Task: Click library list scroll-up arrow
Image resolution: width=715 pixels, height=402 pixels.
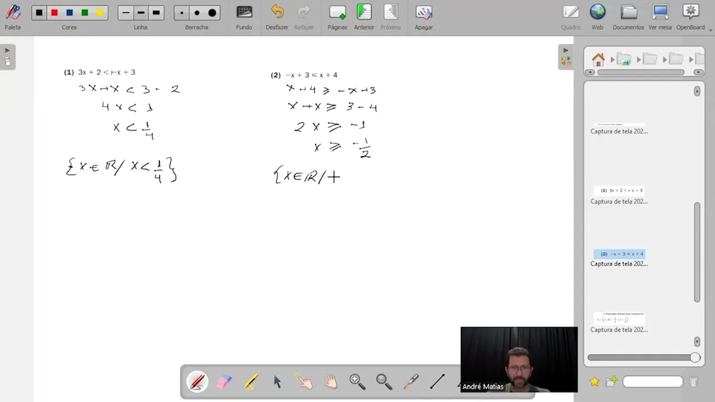Action: 697,91
